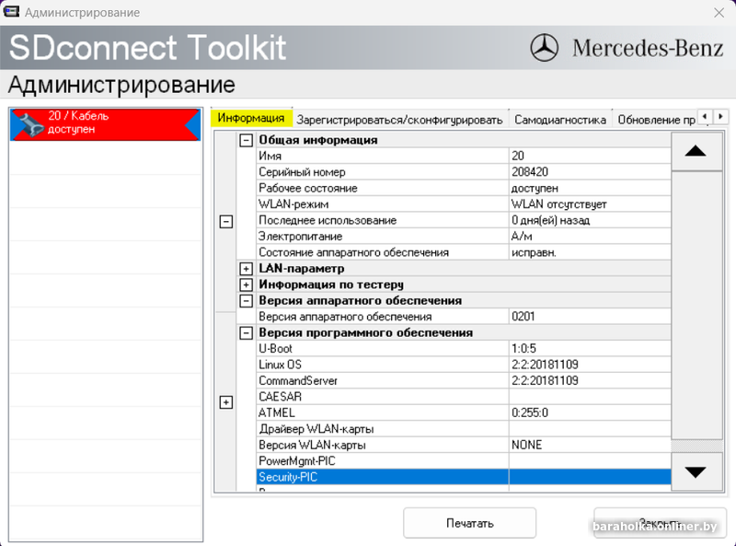The image size is (736, 546).
Task: Select Состояние аппаратного обеспечения row
Action: (464, 252)
